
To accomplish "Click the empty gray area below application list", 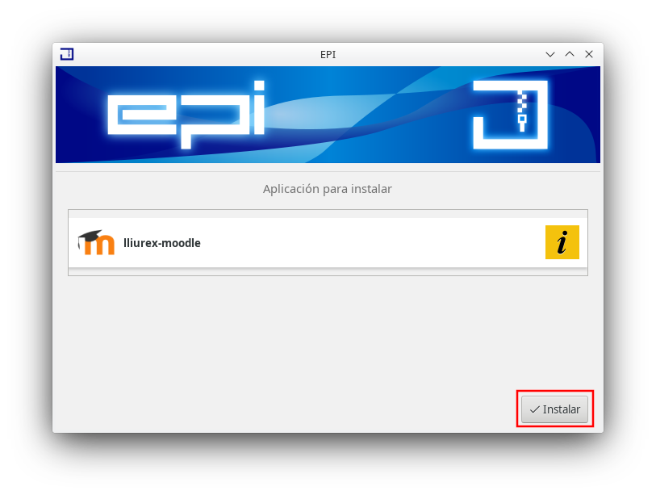I will pyautogui.click(x=293, y=335).
